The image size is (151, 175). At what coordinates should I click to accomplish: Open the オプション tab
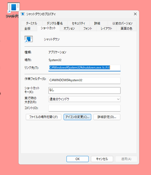click(x=69, y=29)
